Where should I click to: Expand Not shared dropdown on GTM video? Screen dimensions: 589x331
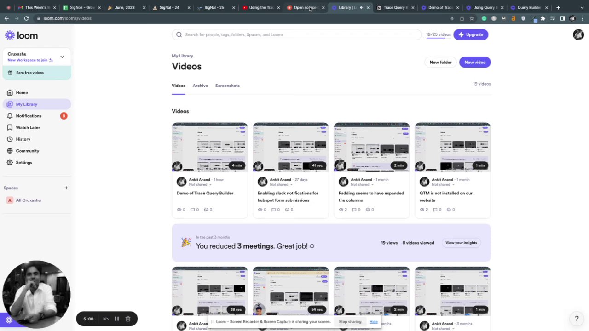445,184
